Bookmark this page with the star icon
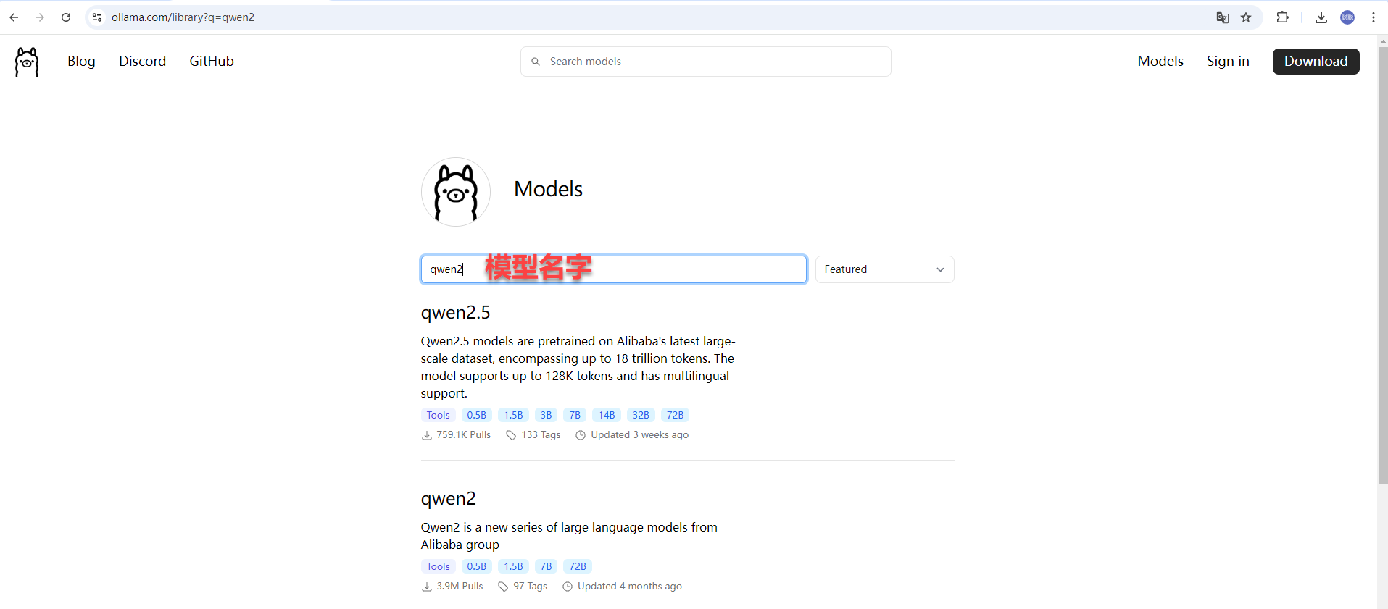The width and height of the screenshot is (1388, 609). (1246, 17)
